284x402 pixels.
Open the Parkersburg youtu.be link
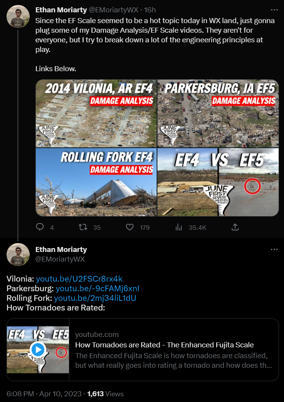[97, 288]
